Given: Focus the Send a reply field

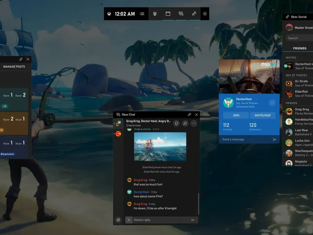Looking at the screenshot, I should pyautogui.click(x=161, y=220).
